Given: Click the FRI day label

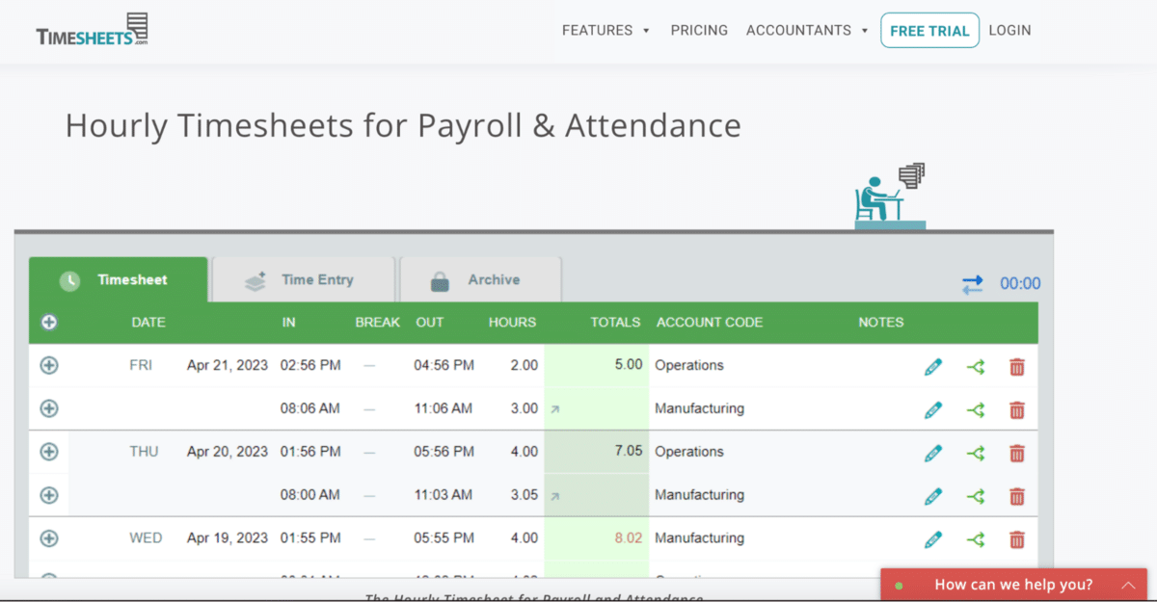Looking at the screenshot, I should (x=141, y=366).
